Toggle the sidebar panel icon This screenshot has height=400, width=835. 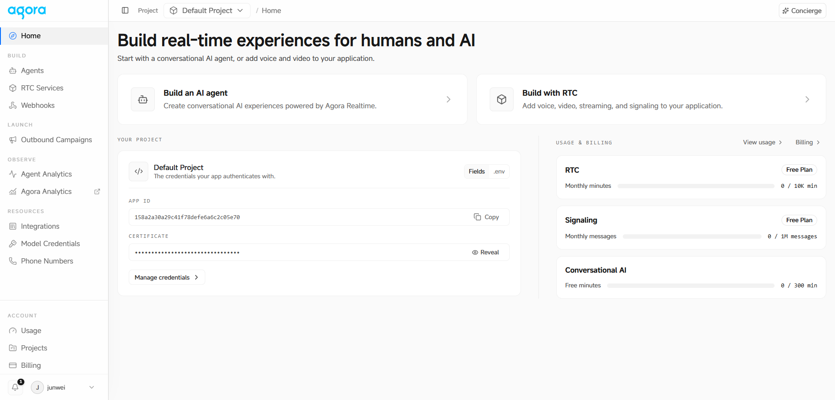pos(125,10)
